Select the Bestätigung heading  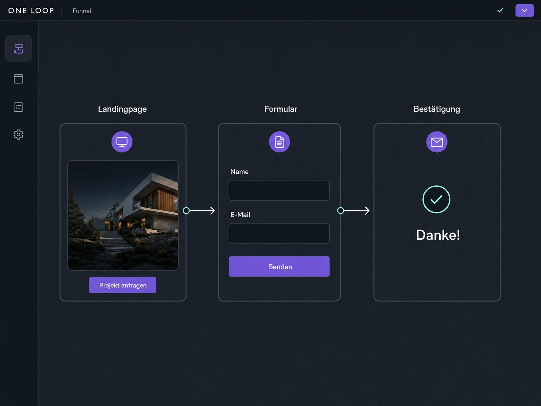(437, 109)
